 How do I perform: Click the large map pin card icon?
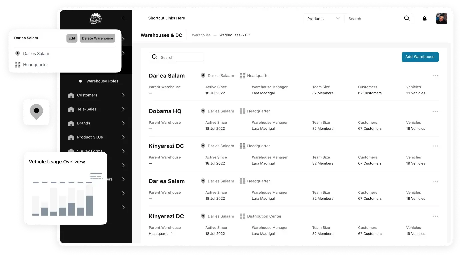[36, 112]
